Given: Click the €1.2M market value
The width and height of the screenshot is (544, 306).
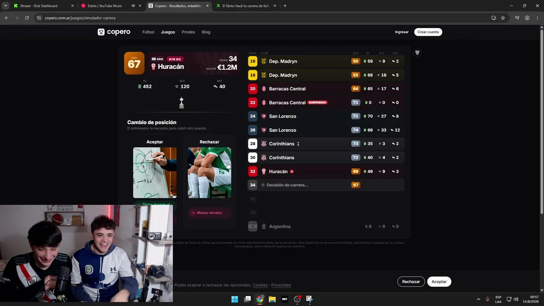Looking at the screenshot, I should (x=227, y=68).
